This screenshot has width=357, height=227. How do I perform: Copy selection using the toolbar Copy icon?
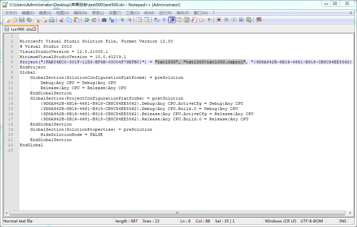pos(69,20)
